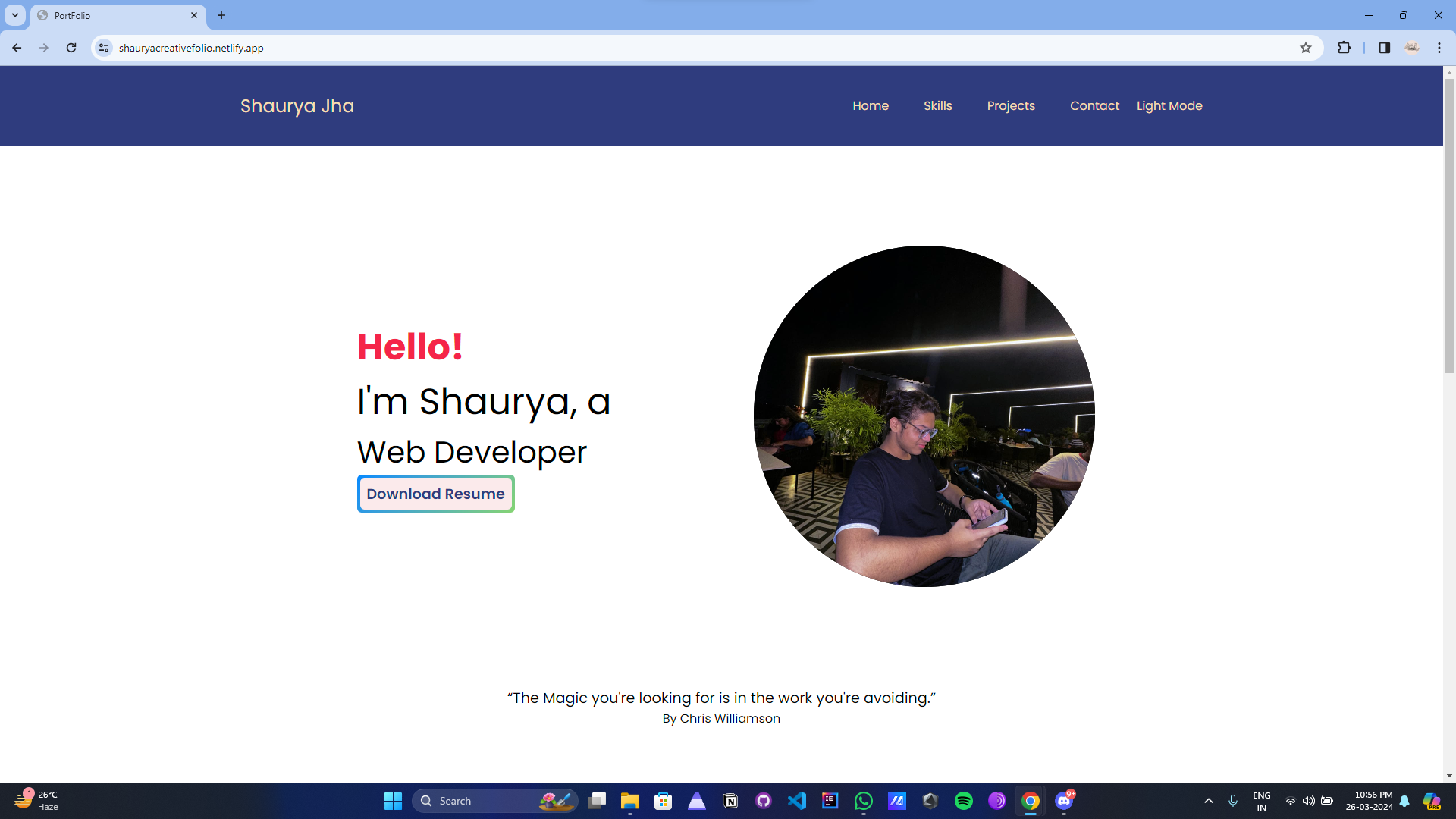This screenshot has width=1456, height=819.
Task: Expand hidden icons in the system tray
Action: pos(1208,800)
